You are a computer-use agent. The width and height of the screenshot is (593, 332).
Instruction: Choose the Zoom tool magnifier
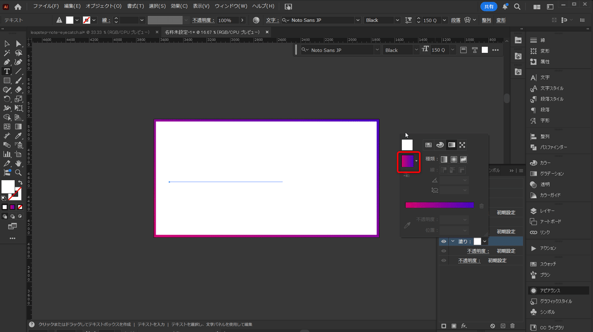tap(18, 172)
